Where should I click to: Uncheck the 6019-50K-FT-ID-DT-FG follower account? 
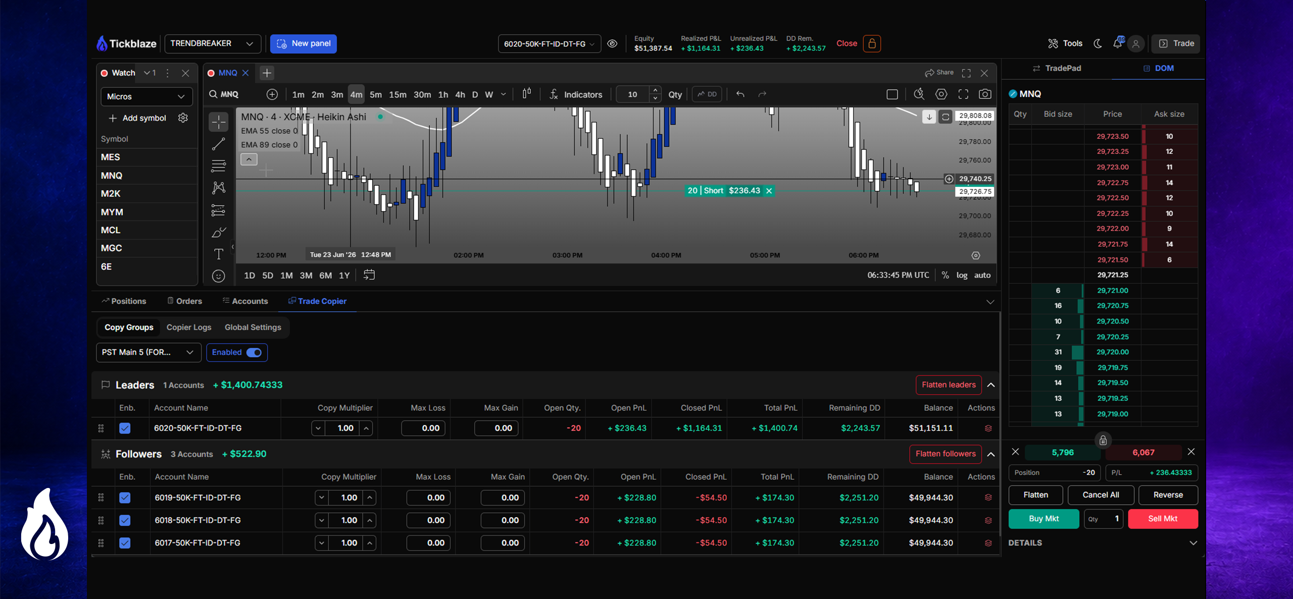125,498
